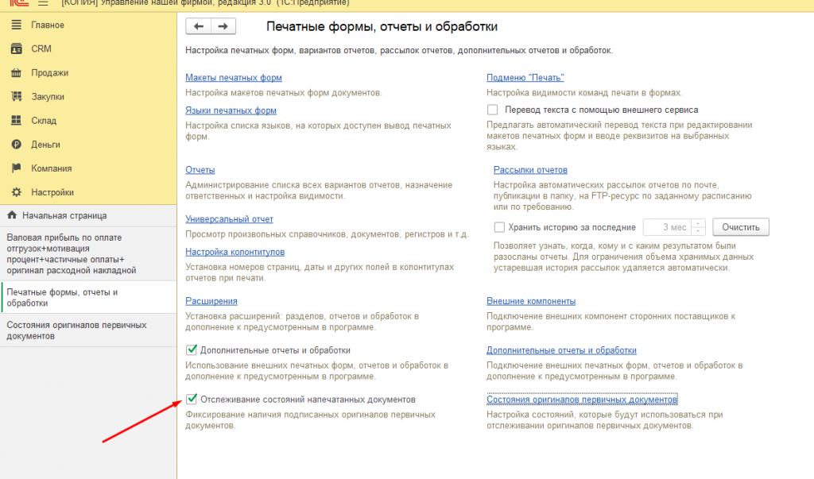The width and height of the screenshot is (814, 479).
Task: Click the page title Печатные формы, отчеты и обработки
Action: click(x=382, y=26)
